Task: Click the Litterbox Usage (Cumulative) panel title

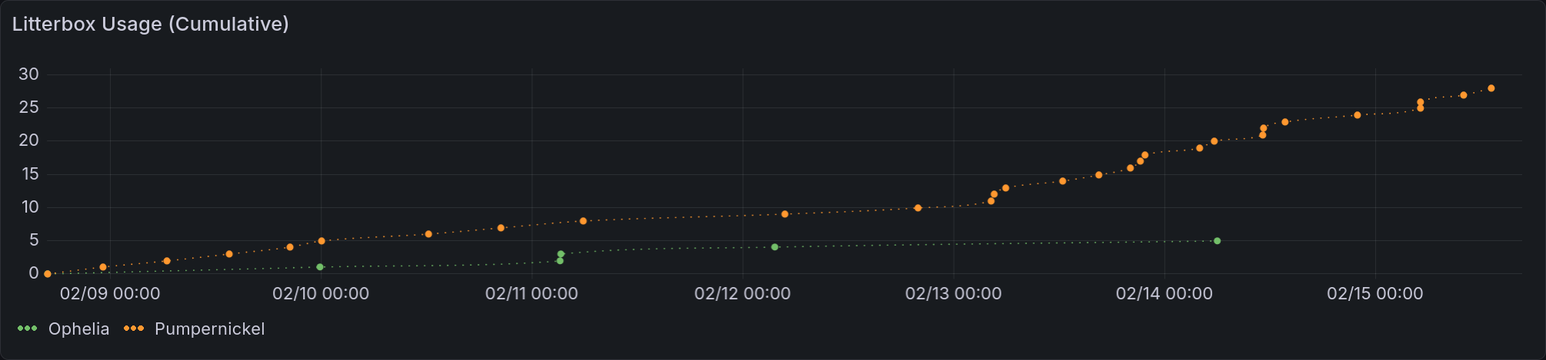Action: (151, 24)
